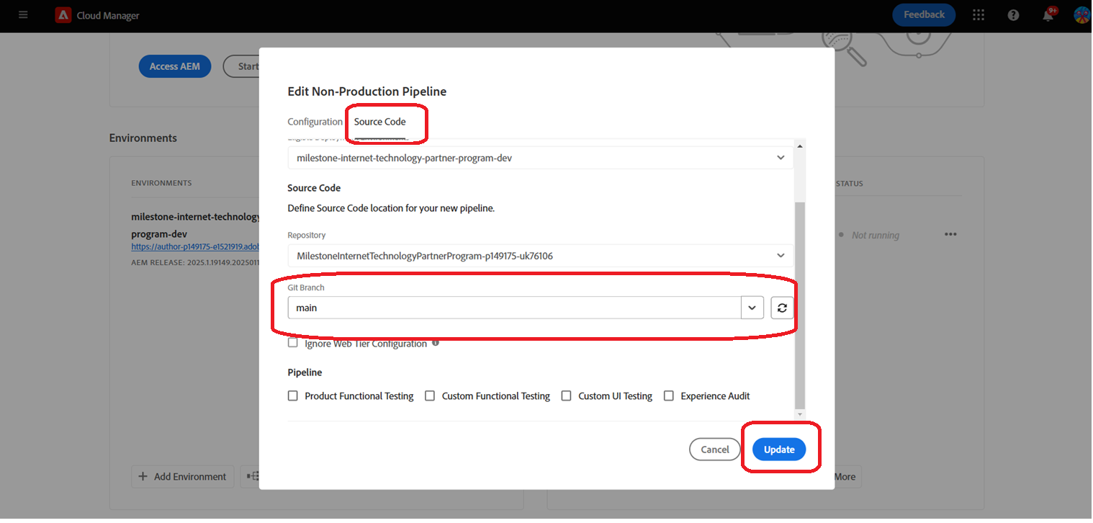1093x523 pixels.
Task: Click the Update button
Action: click(x=779, y=450)
